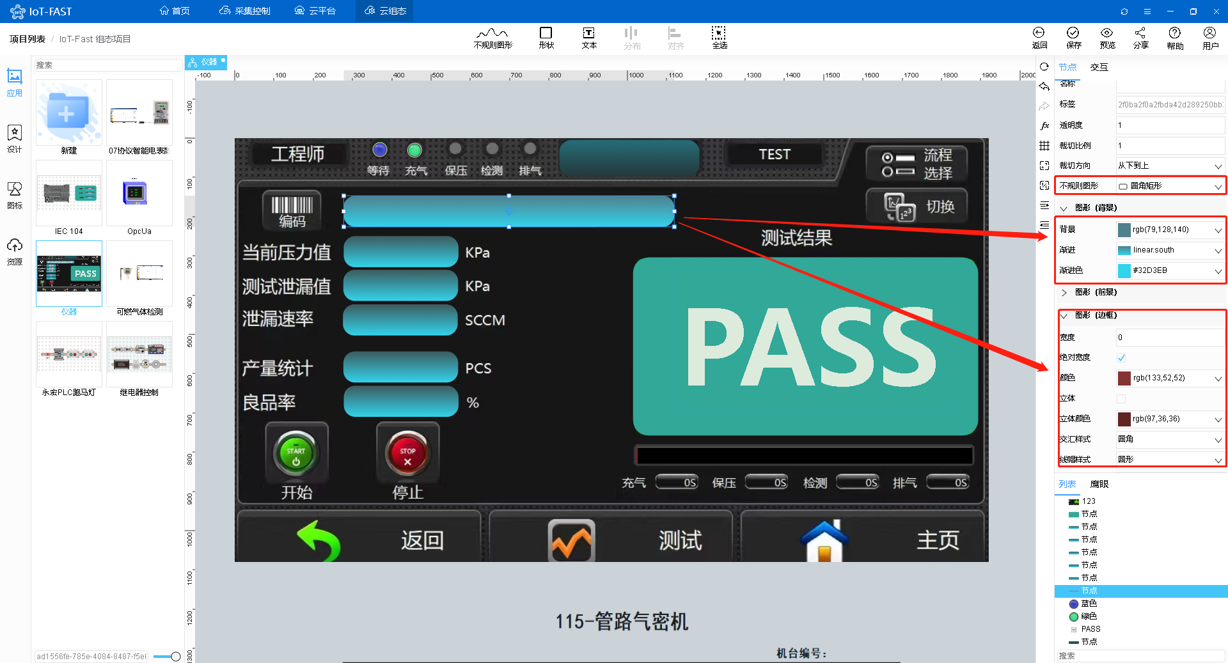The image size is (1228, 663).
Task: Click the 全选 select-all toolbar icon
Action: (x=720, y=38)
